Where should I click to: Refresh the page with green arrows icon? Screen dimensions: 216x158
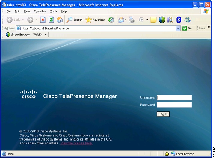point(51,20)
